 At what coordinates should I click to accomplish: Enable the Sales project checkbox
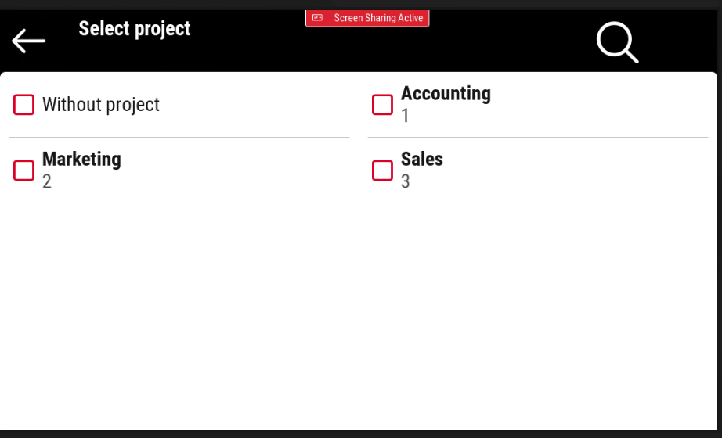[382, 171]
